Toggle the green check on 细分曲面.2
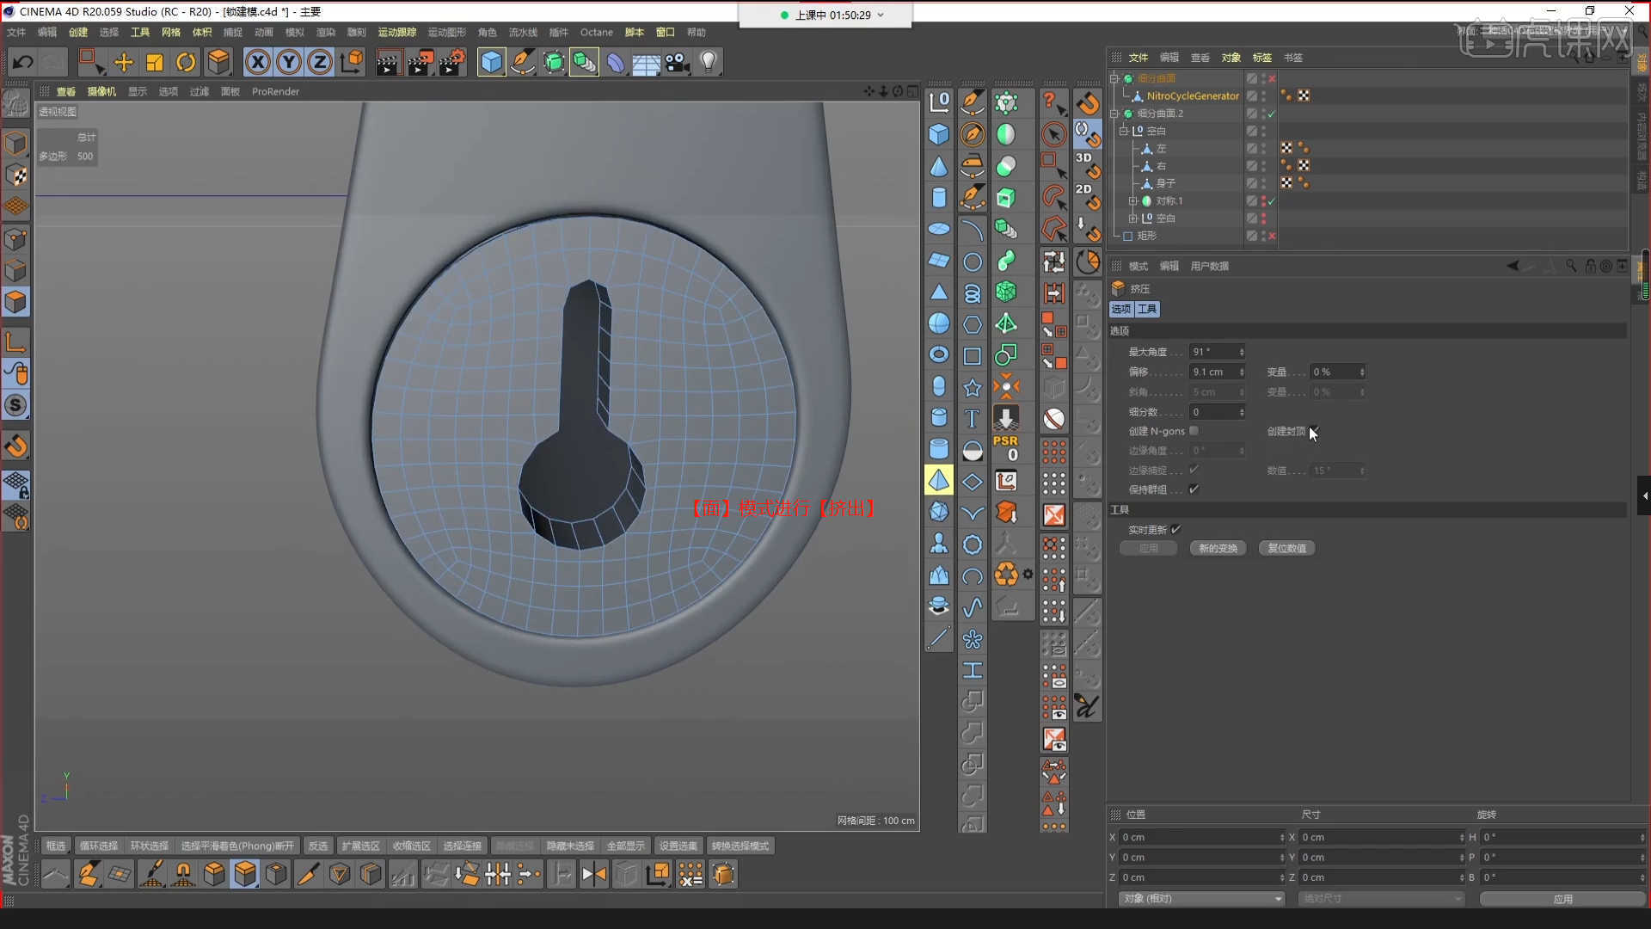This screenshot has width=1651, height=929. 1272,114
